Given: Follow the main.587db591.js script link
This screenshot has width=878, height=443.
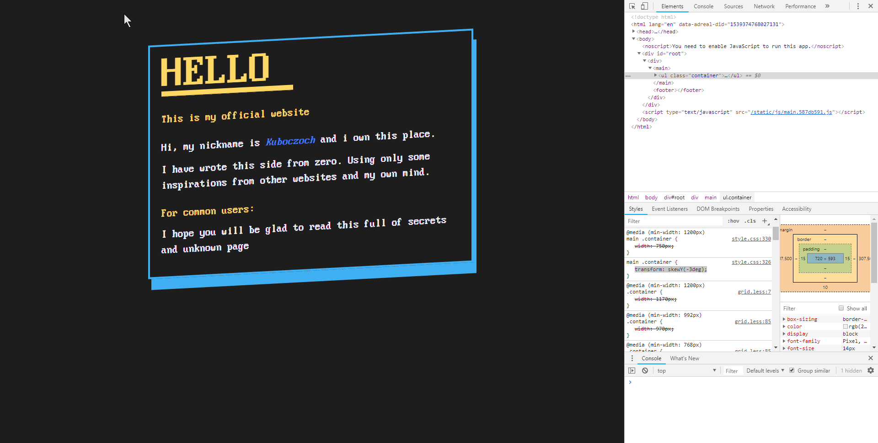Looking at the screenshot, I should tap(791, 112).
